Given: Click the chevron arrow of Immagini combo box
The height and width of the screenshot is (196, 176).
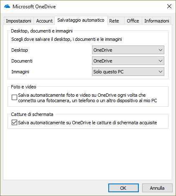Looking at the screenshot, I should 161,72.
